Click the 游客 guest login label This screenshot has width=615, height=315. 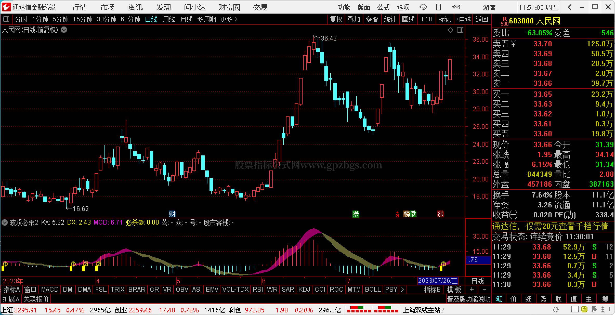click(x=489, y=7)
